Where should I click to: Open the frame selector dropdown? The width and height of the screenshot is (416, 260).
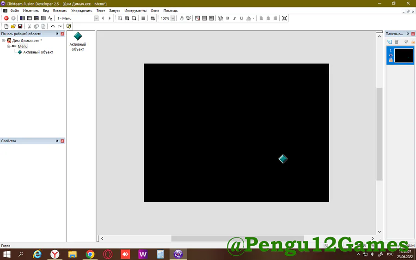(x=96, y=18)
